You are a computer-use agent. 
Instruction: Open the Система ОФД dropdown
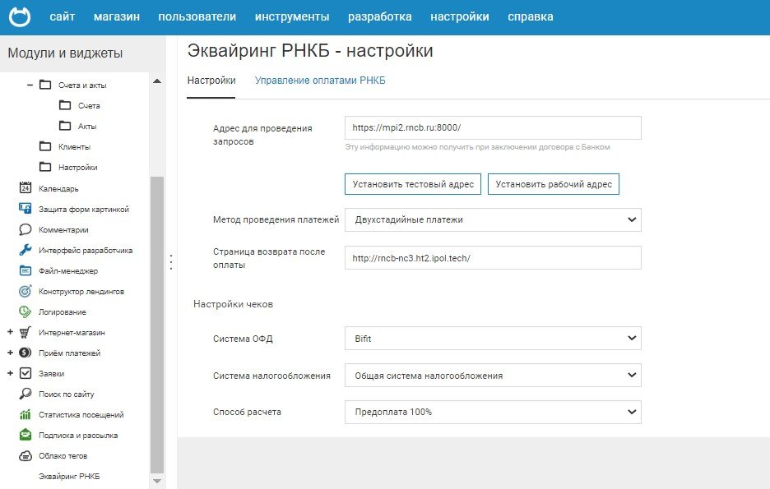(492, 338)
